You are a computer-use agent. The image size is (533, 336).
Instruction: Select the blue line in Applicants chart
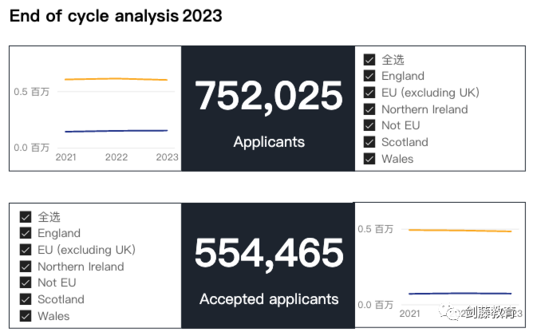tap(116, 131)
